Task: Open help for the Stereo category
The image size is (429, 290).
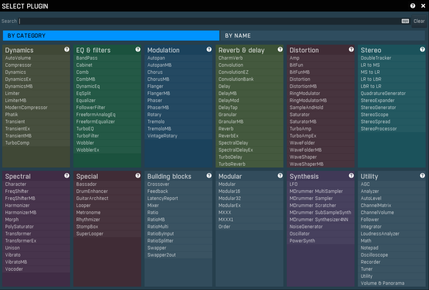Action: click(x=422, y=49)
